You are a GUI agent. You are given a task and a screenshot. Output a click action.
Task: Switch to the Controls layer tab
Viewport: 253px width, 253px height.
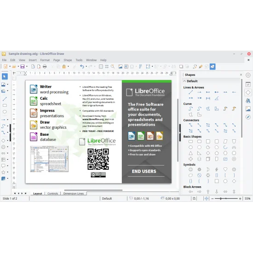pyautogui.click(x=52, y=194)
